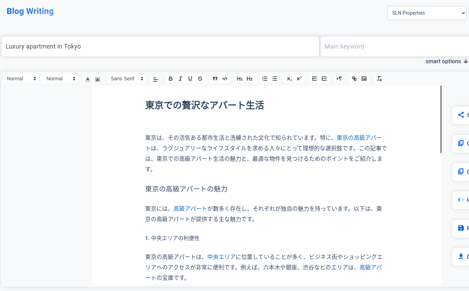Viewport: 469px width, 291px height.
Task: Open the 東京の高級アパート link in the first paragraph
Action: point(359,138)
